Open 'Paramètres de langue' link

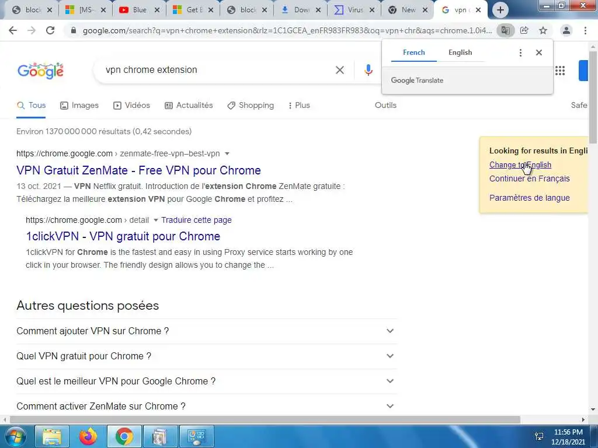point(529,198)
